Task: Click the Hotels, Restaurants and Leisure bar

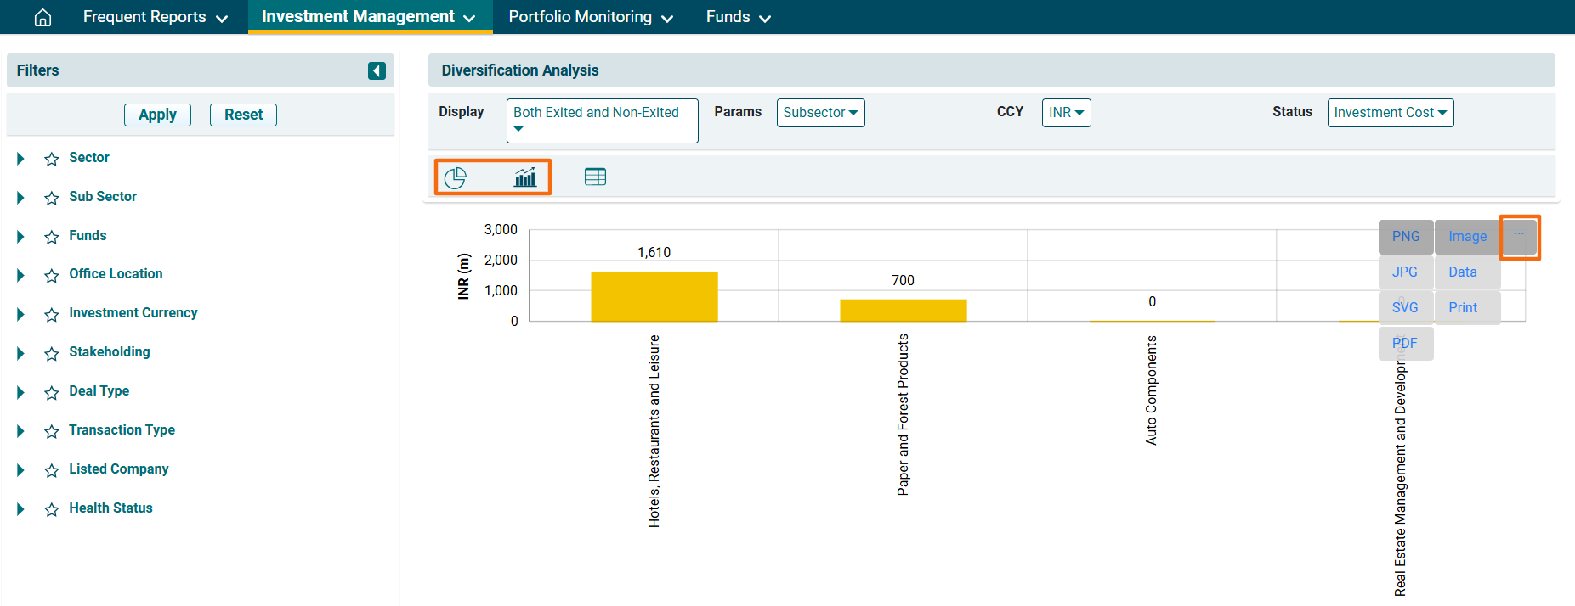Action: click(654, 296)
